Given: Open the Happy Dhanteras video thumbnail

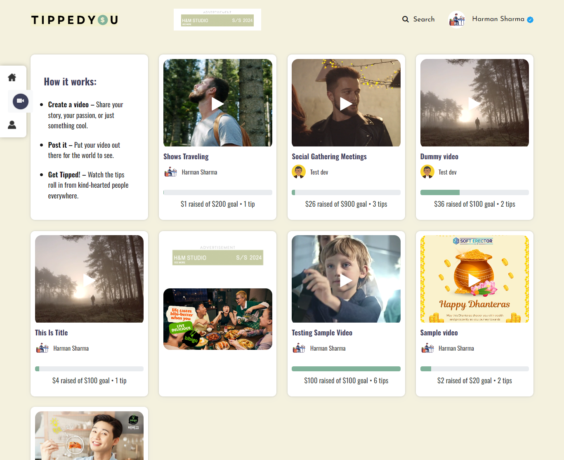Looking at the screenshot, I should tap(474, 279).
